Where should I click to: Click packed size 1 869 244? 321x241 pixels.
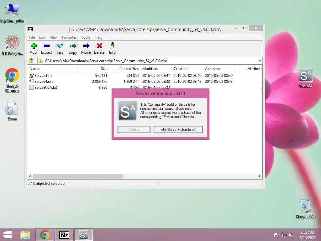click(131, 81)
